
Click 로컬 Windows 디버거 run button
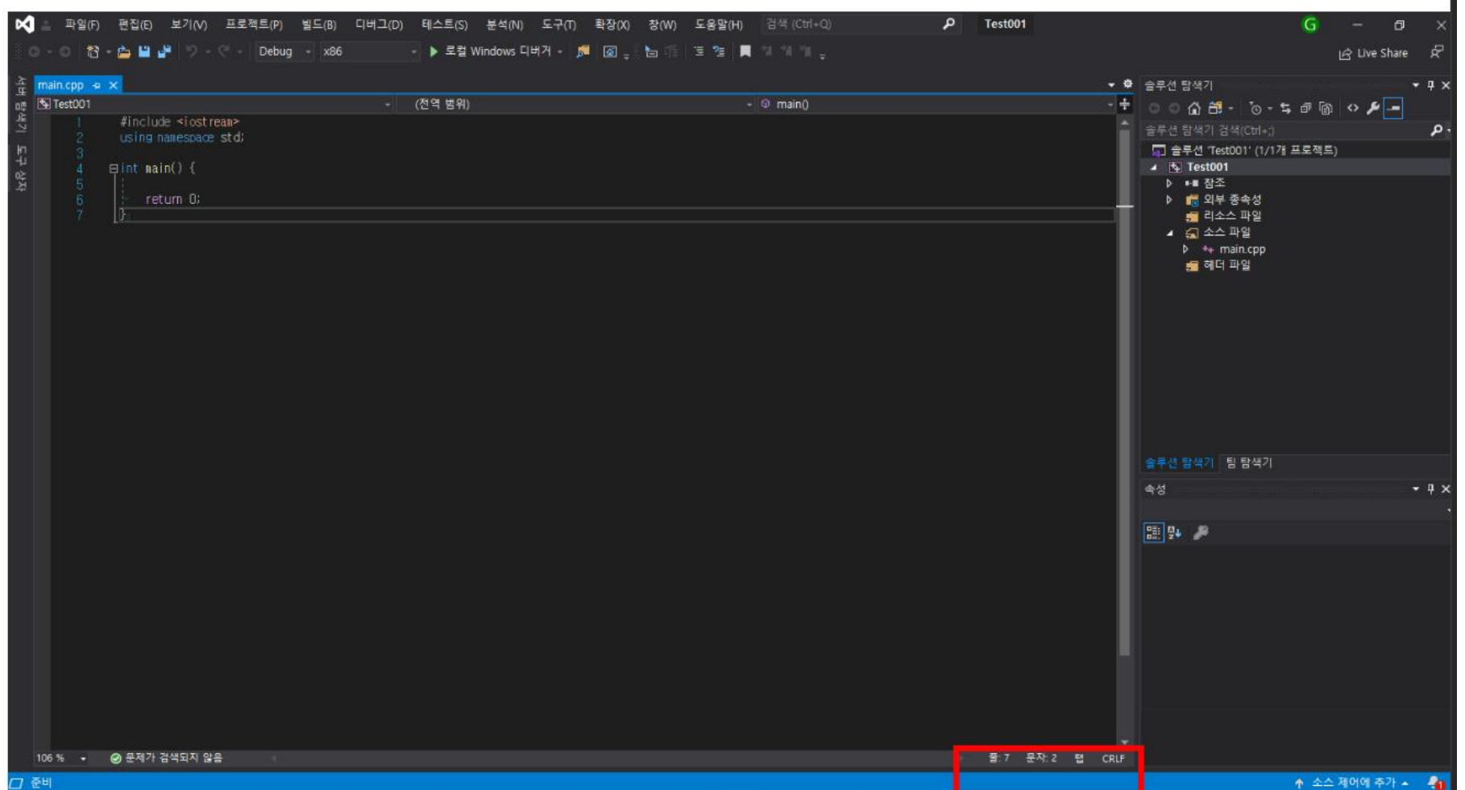point(497,52)
